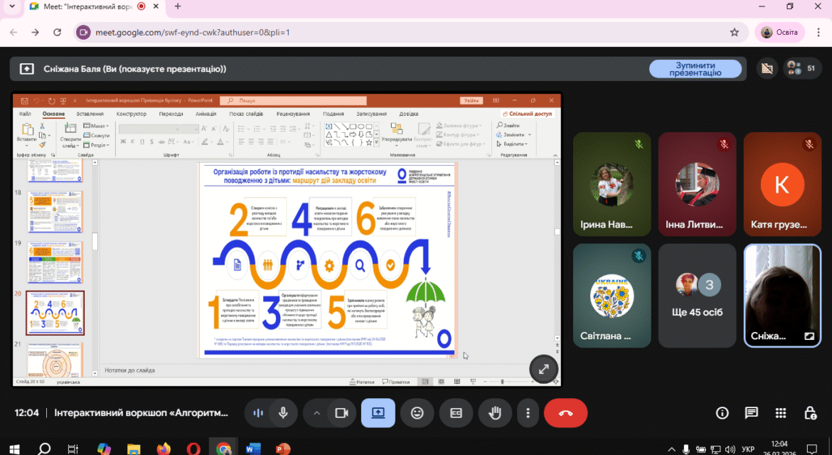The width and height of the screenshot is (832, 455).
Task: Toggle closed captions button
Action: tap(456, 412)
